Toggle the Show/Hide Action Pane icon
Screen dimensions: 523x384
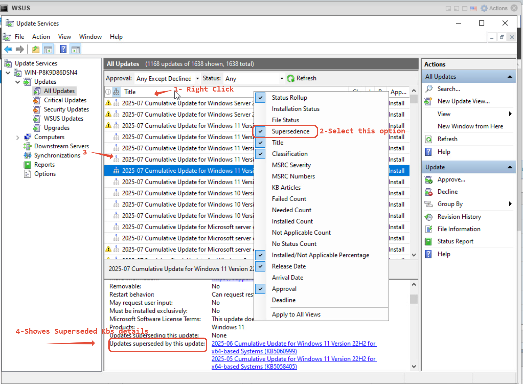pos(76,49)
